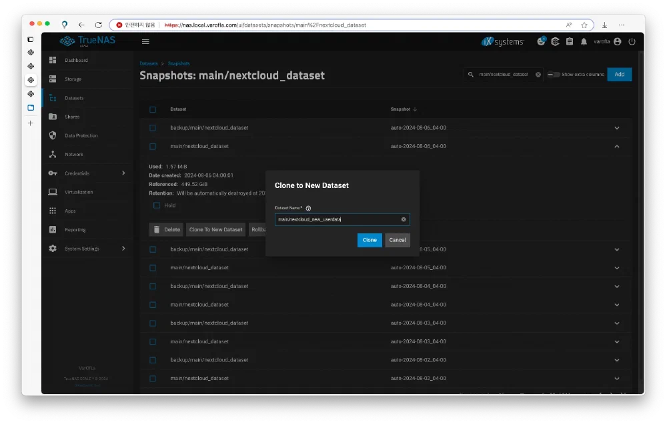Click the Dataset Name help icon
This screenshot has width=667, height=424.
(308, 208)
